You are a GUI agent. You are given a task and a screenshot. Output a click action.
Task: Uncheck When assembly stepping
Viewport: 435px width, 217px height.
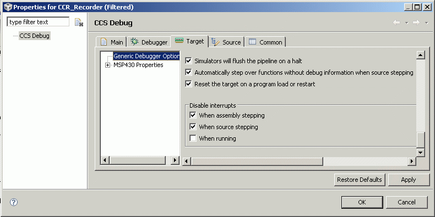[x=193, y=115]
